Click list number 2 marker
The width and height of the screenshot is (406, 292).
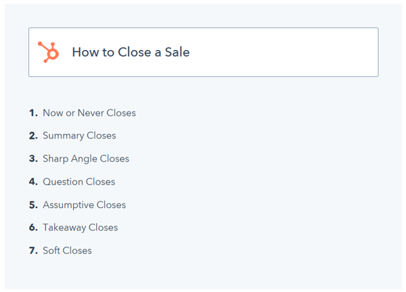tap(33, 136)
